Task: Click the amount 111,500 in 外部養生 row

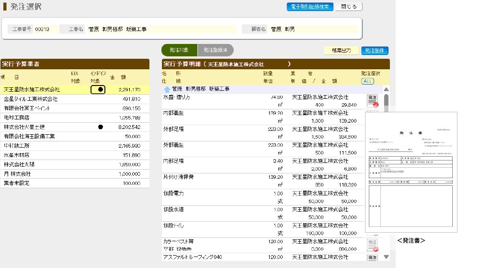Action: pyautogui.click(x=348, y=153)
